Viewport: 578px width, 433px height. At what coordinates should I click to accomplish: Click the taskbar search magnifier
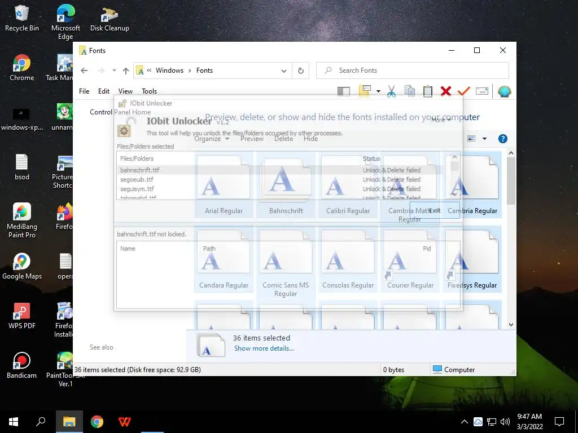click(41, 422)
